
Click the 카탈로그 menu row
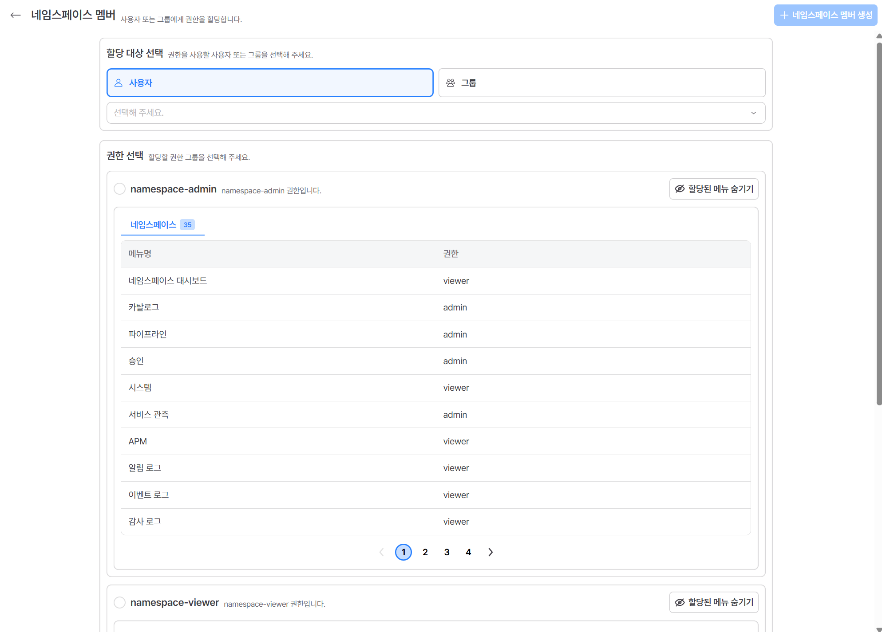point(436,307)
